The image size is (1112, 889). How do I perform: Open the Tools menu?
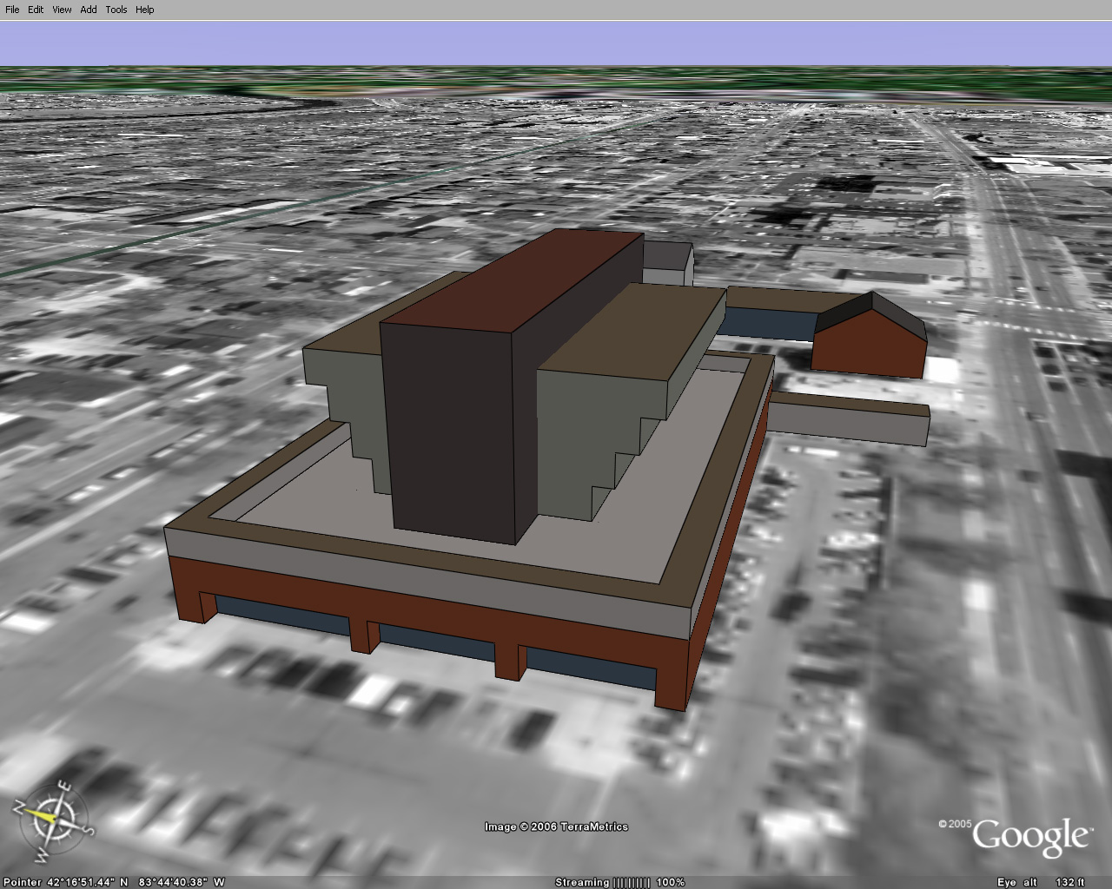[x=116, y=10]
